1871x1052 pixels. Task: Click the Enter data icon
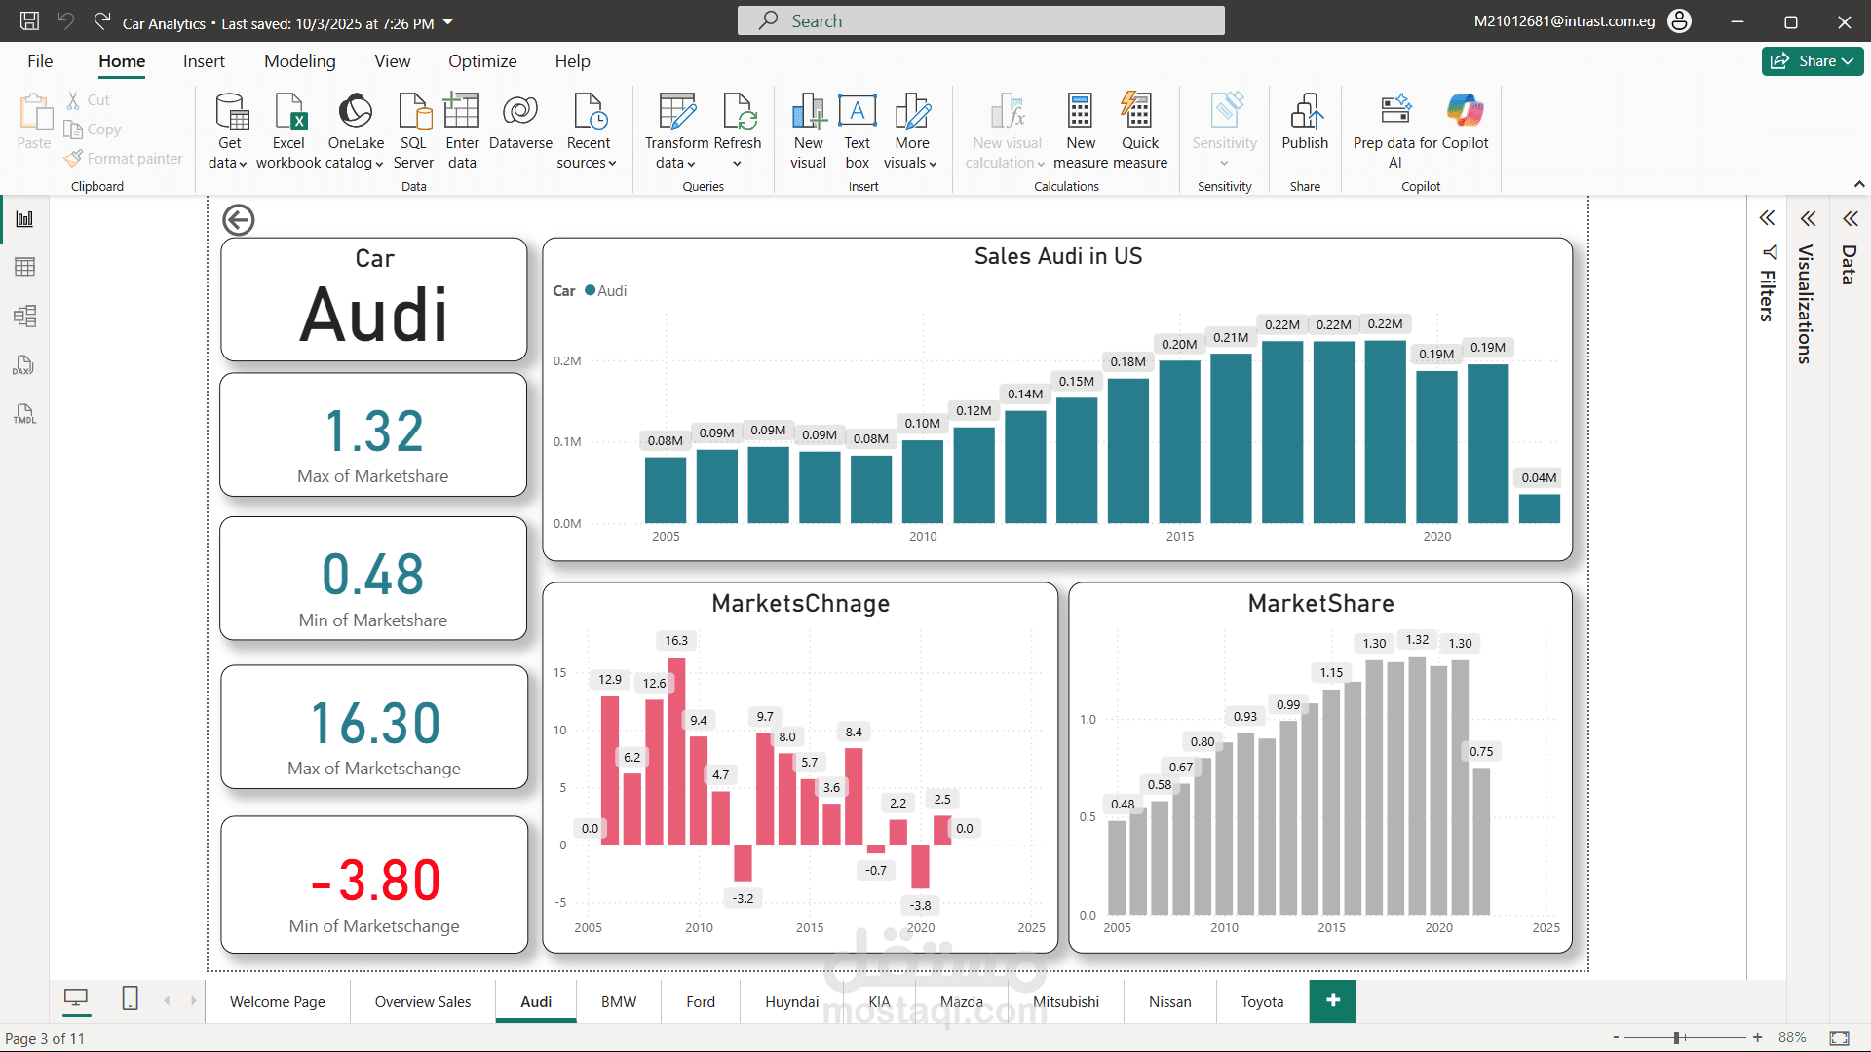coord(462,111)
